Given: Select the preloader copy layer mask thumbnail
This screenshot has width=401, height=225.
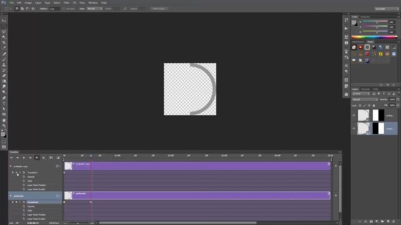Looking at the screenshot, I should click(378, 115).
